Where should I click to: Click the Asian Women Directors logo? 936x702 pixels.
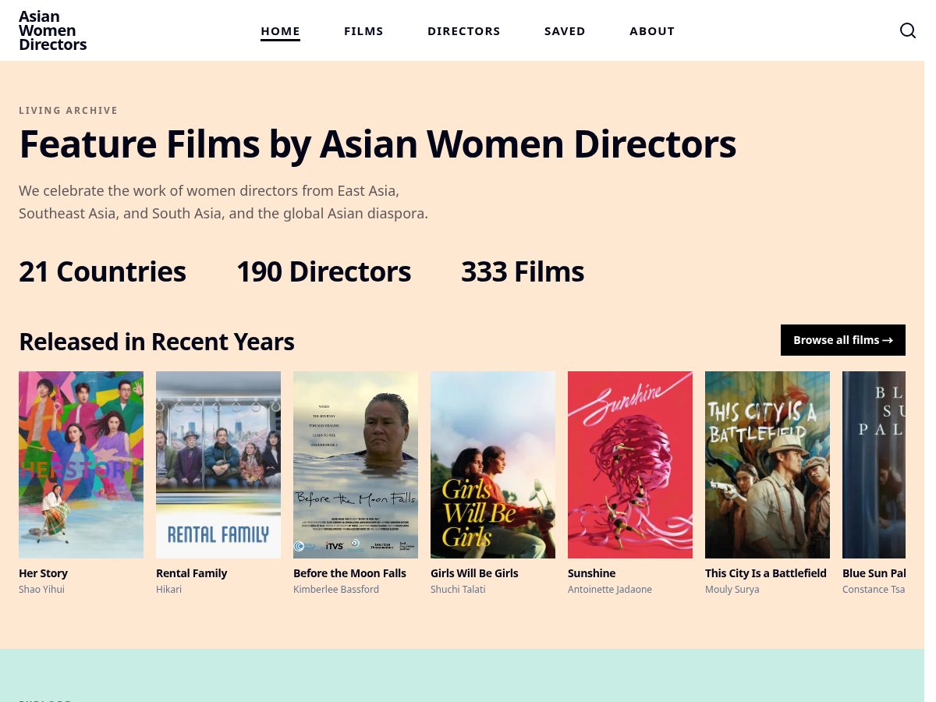click(52, 30)
